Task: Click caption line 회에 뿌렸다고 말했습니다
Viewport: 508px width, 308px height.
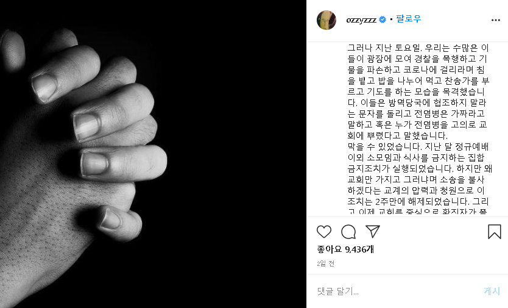Action: [x=397, y=135]
